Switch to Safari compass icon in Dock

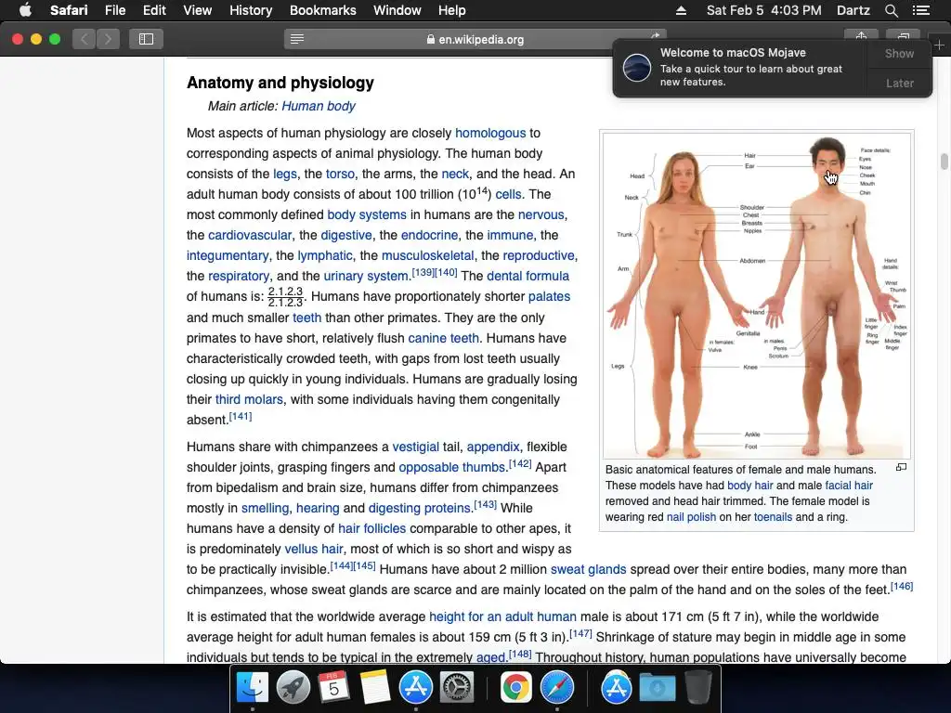[557, 688]
